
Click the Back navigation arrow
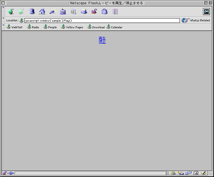pyautogui.click(x=11, y=12)
